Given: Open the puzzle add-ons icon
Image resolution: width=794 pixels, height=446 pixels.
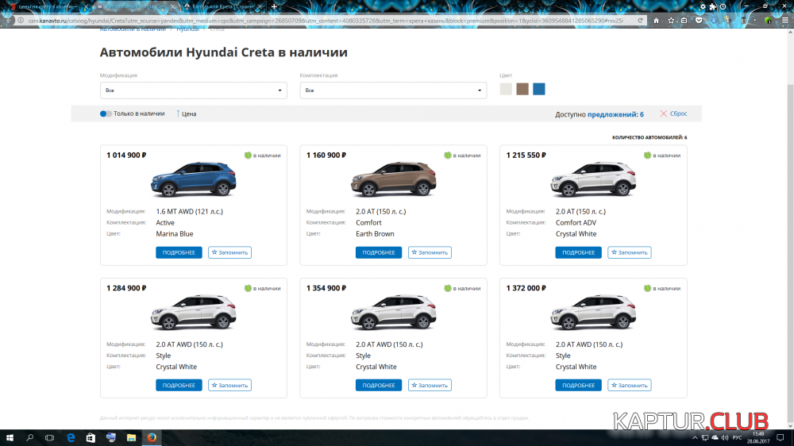Looking at the screenshot, I should (713, 6).
